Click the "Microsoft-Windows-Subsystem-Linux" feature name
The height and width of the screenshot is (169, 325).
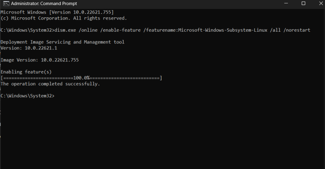tap(215, 30)
